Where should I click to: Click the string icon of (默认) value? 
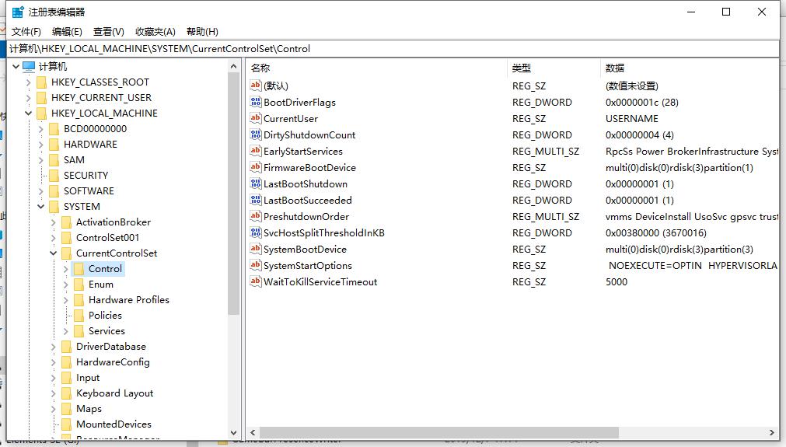click(256, 86)
